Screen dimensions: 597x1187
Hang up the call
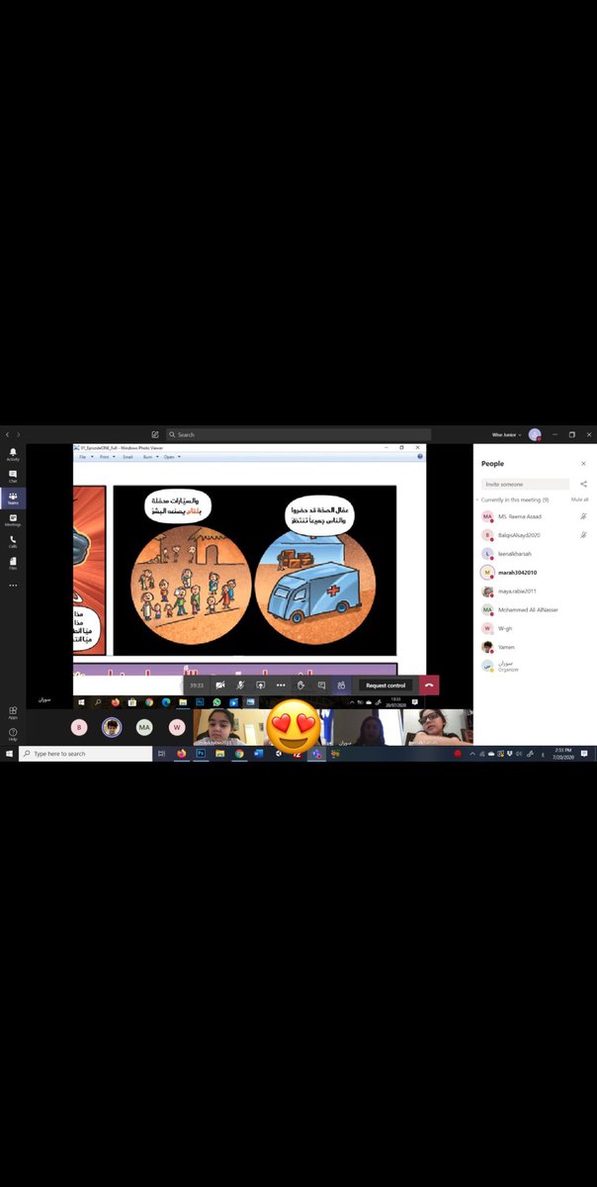point(429,685)
